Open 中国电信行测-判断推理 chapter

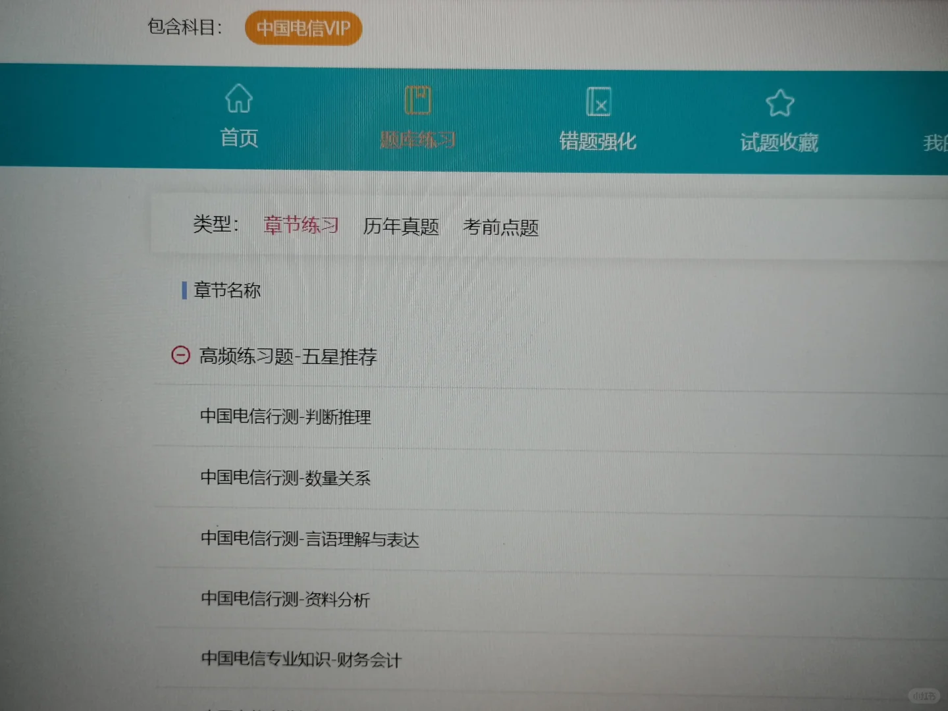(286, 417)
